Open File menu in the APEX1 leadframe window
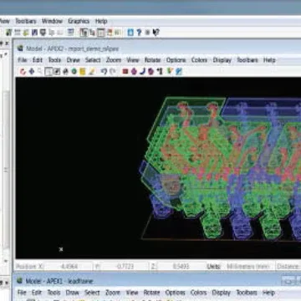This screenshot has width=301, height=301. click(x=22, y=293)
